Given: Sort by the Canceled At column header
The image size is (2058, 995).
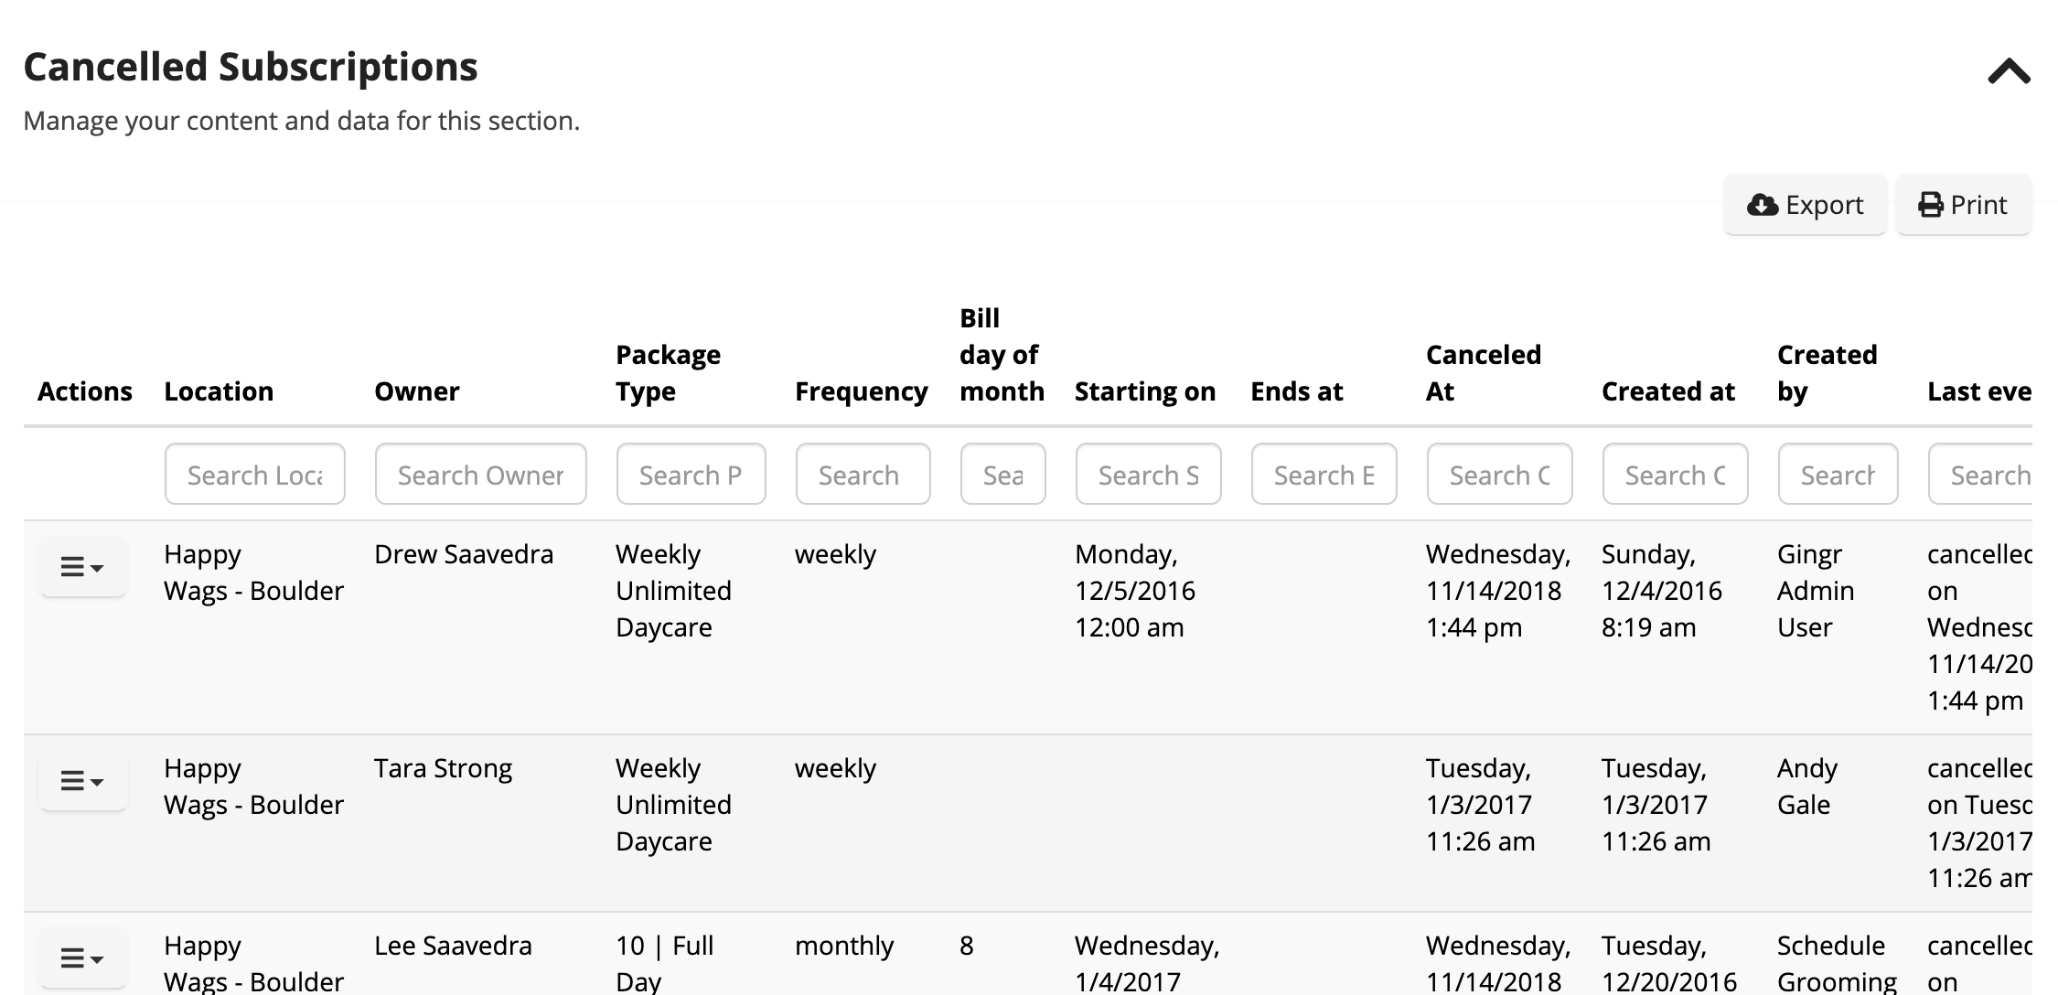Looking at the screenshot, I should click(x=1482, y=373).
